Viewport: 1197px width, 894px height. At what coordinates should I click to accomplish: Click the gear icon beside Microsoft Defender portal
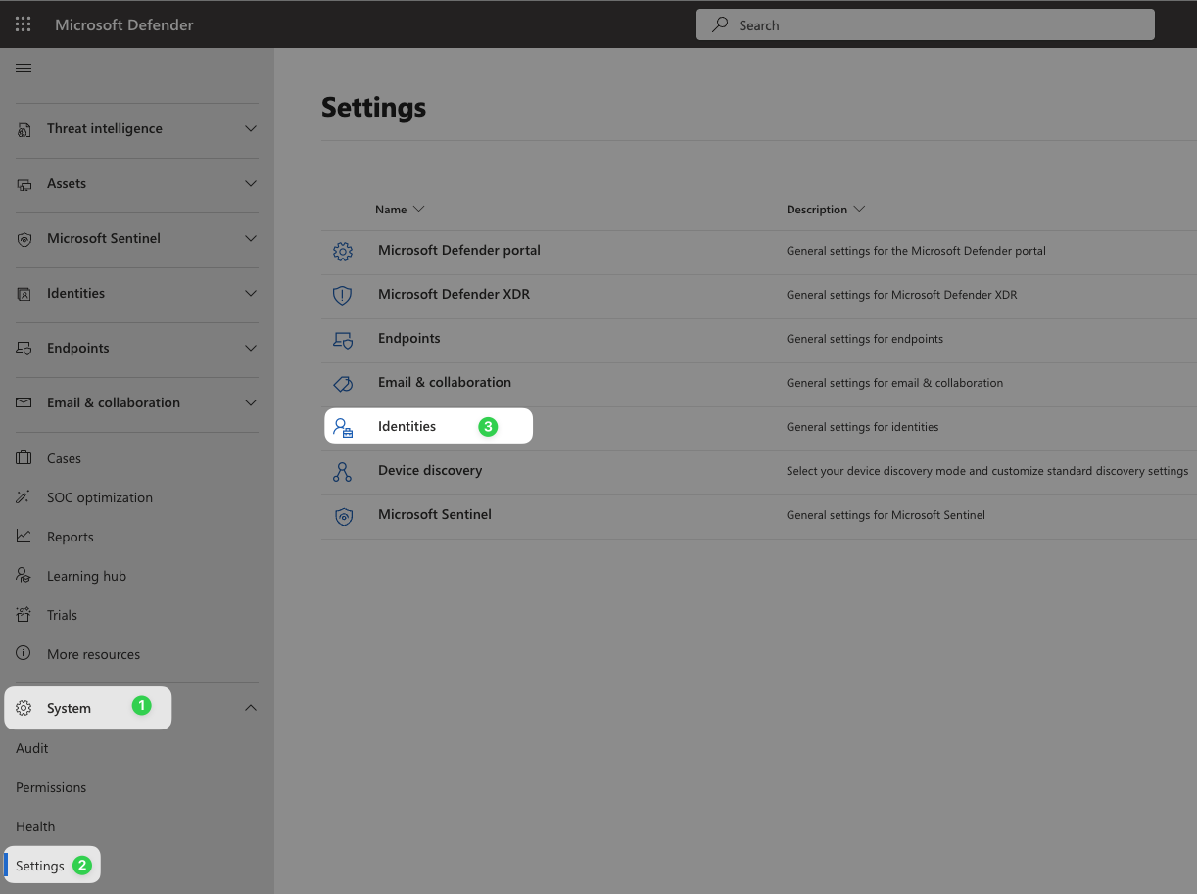tap(342, 252)
